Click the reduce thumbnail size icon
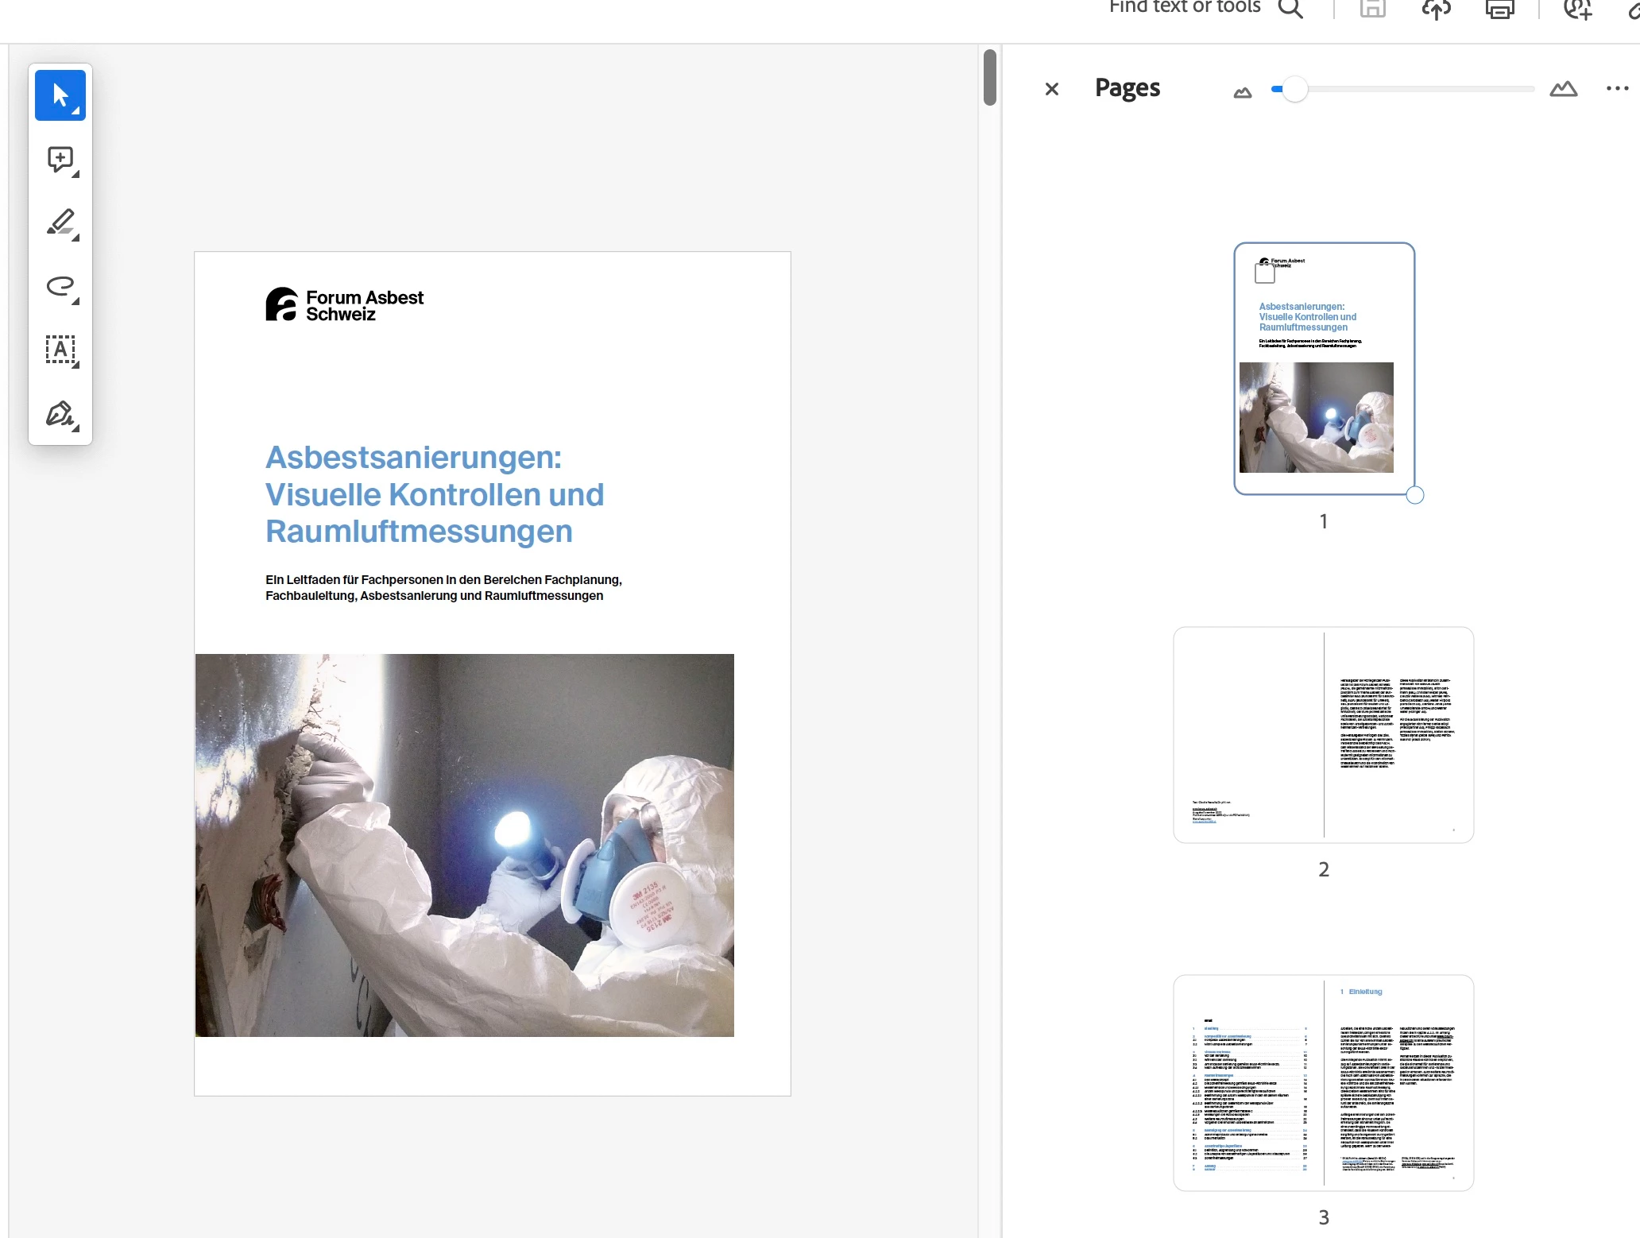The height and width of the screenshot is (1238, 1640). tap(1242, 92)
